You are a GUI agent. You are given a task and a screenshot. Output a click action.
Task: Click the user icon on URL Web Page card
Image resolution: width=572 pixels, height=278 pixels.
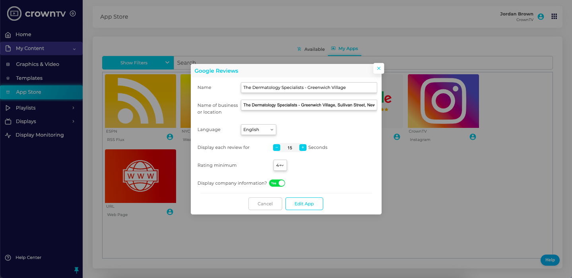pos(170,212)
